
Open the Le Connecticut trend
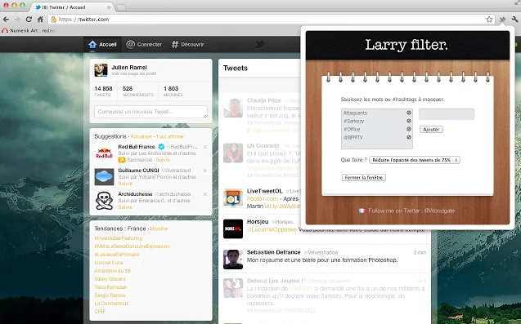[x=111, y=304]
